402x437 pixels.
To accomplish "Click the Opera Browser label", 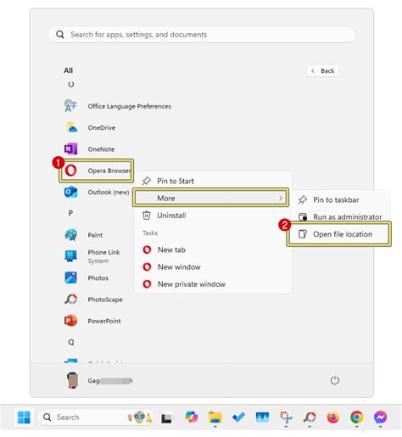I will pyautogui.click(x=109, y=171).
